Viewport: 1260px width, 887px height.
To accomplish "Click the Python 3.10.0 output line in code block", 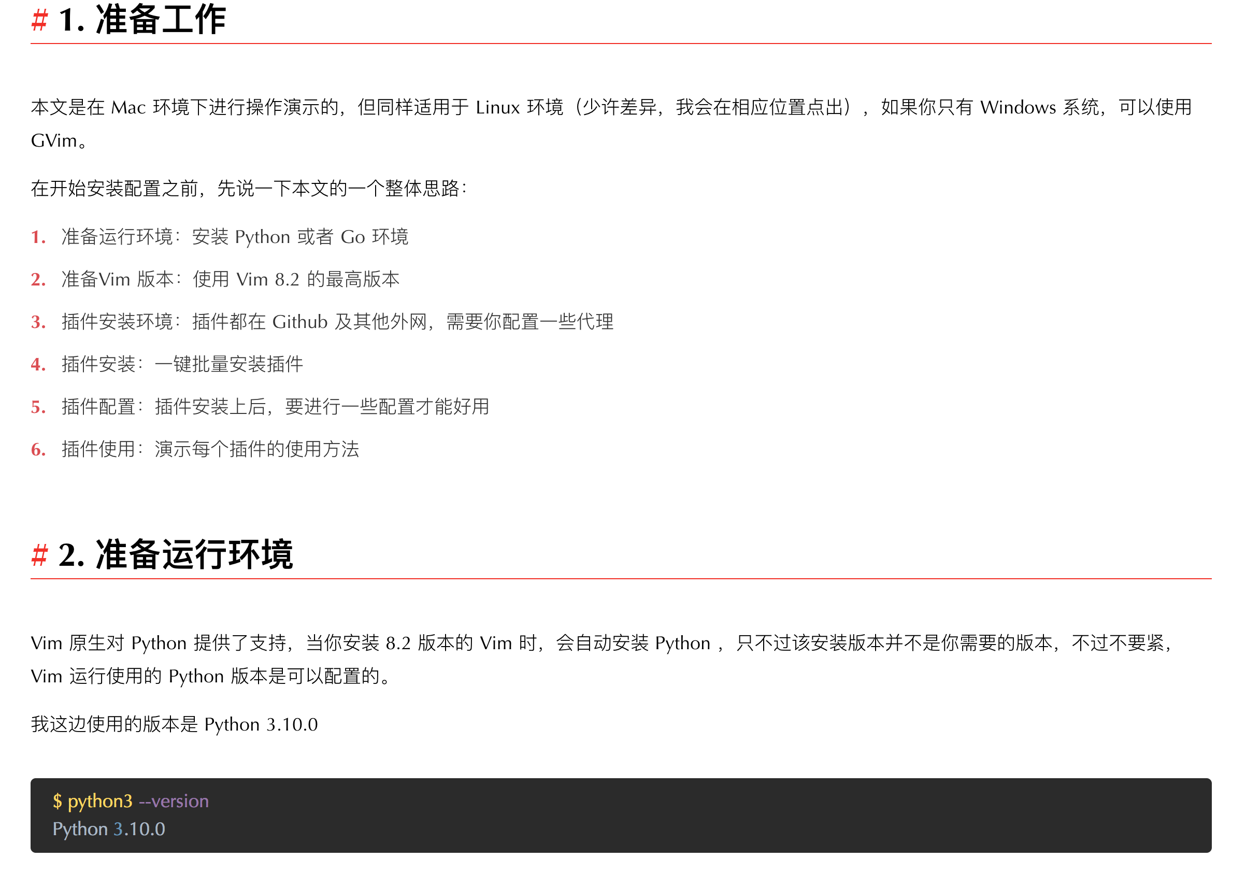I will pyautogui.click(x=109, y=829).
